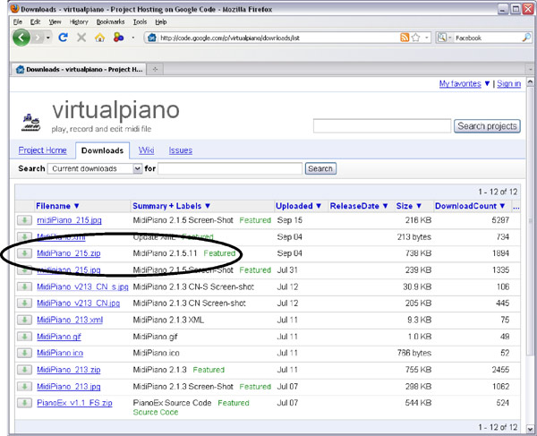Open the MidiPiano_213.zip file link
537x436 pixels.
pyautogui.click(x=69, y=370)
